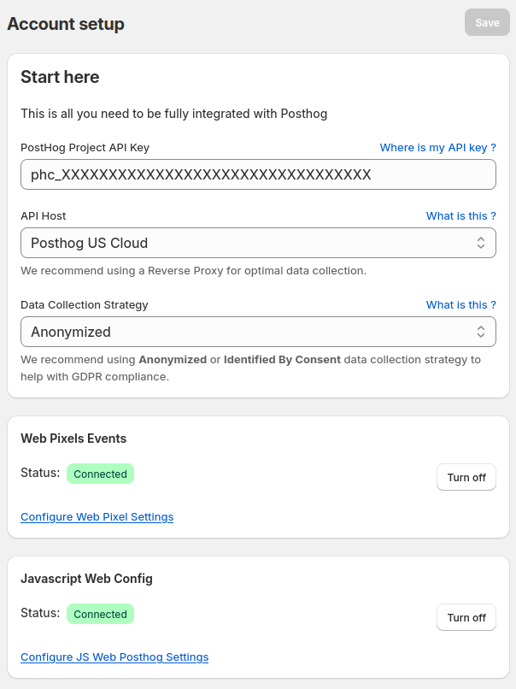Click 'What is this ?' beside Data Collection Strategy
The height and width of the screenshot is (689, 516).
coord(460,305)
